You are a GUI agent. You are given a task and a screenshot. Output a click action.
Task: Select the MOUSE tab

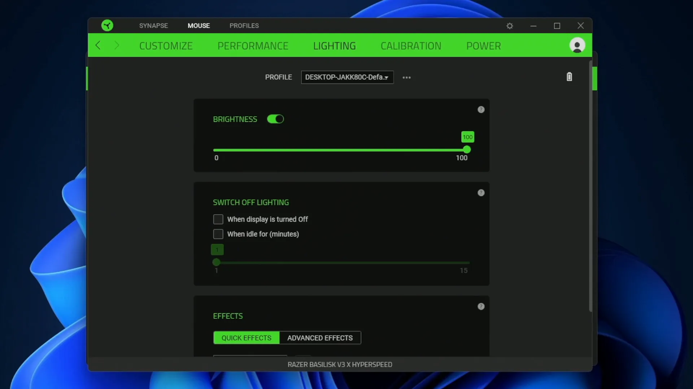pos(199,26)
